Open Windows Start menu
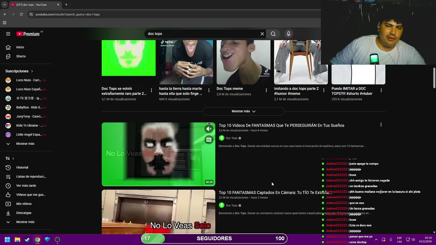This screenshot has height=245, width=436. coord(7,240)
